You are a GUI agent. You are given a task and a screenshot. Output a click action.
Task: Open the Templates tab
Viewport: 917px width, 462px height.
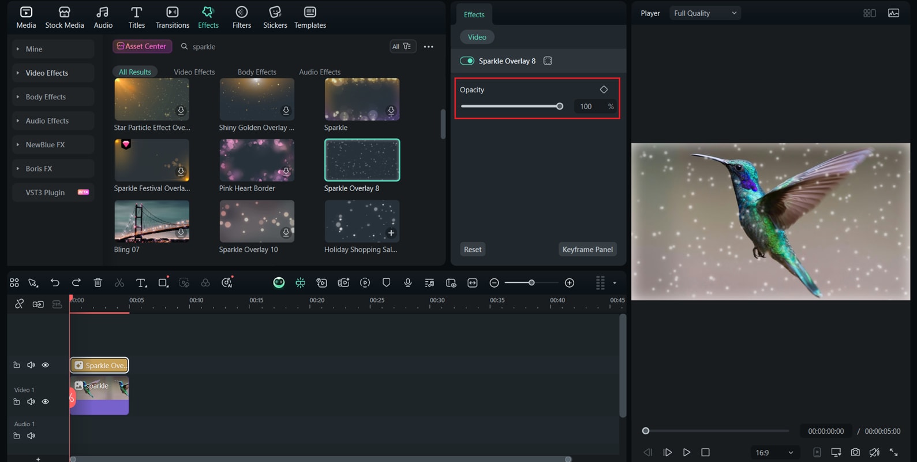(310, 17)
